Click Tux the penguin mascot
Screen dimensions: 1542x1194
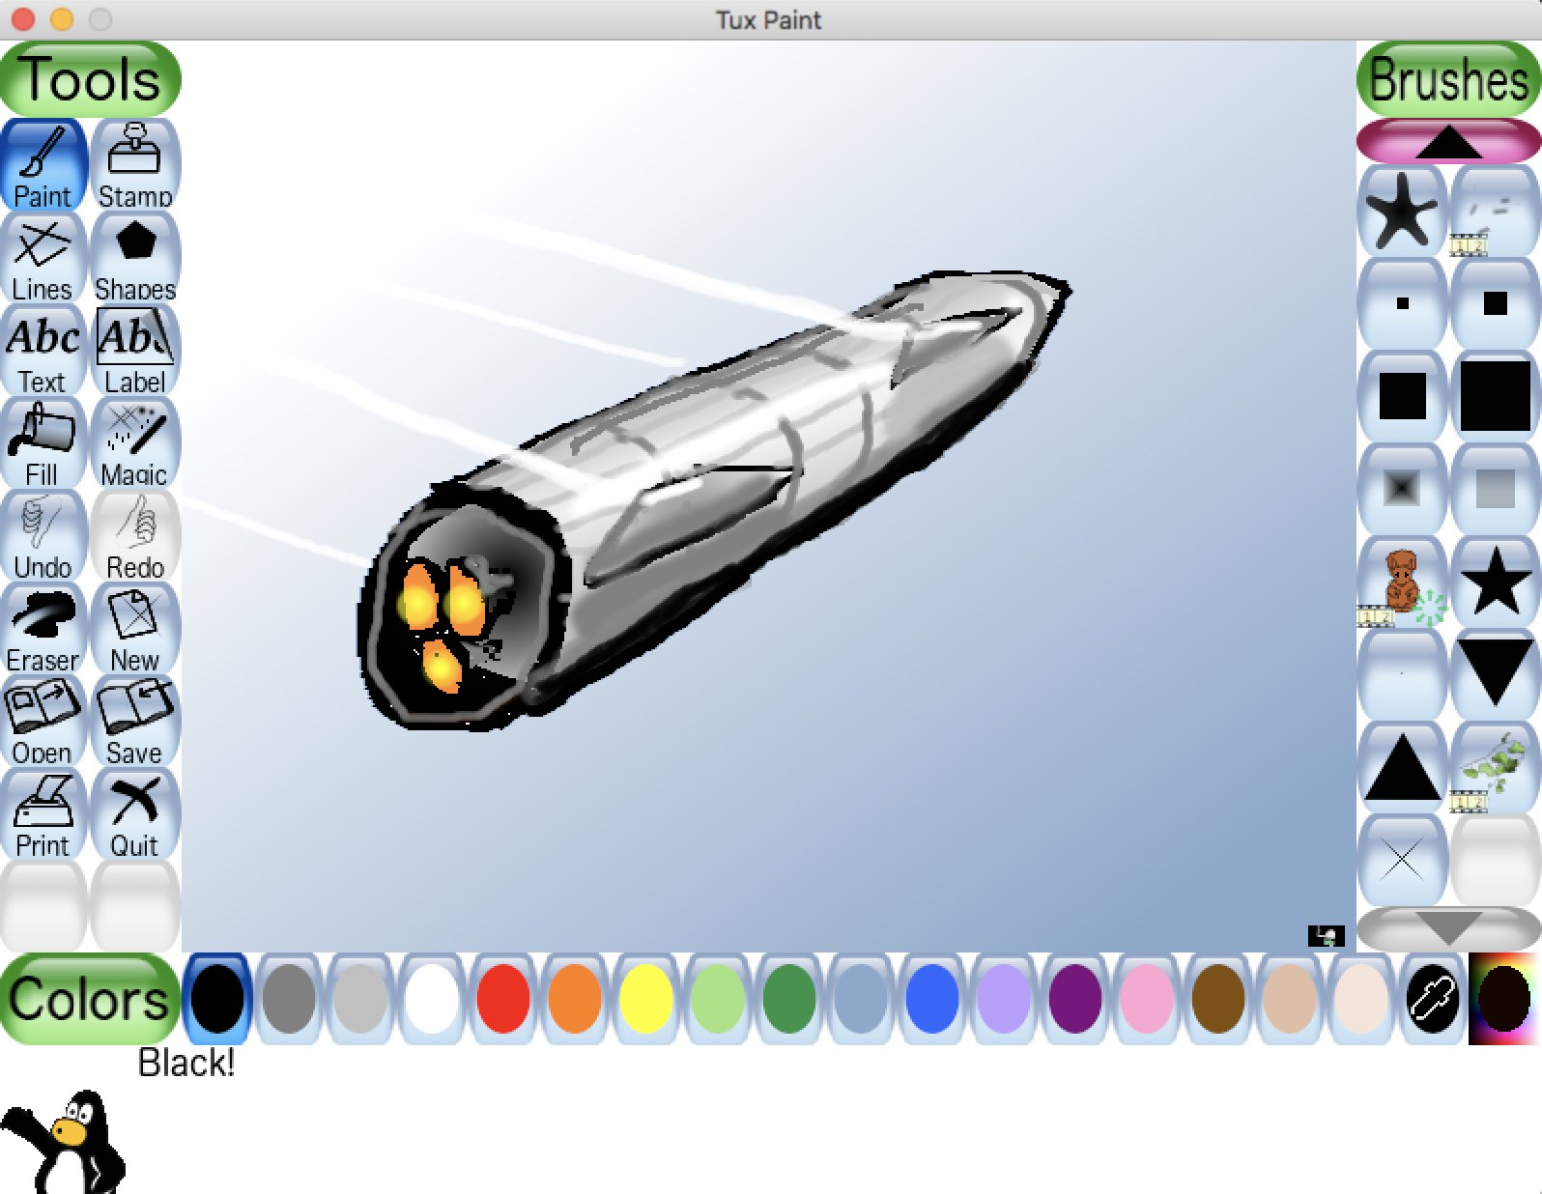66,1142
